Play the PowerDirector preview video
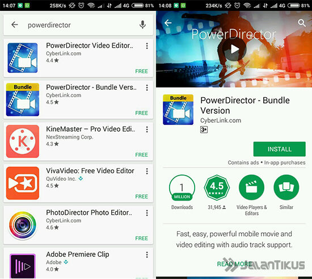Screen dimensions: 312x279 [x=234, y=49]
